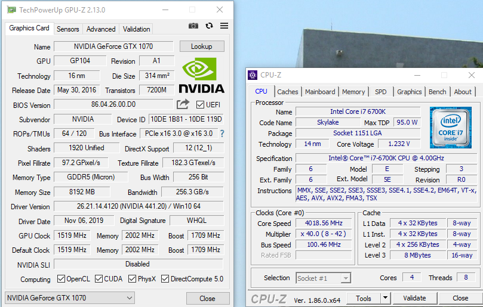This screenshot has height=307, width=483.
Task: Click the Core Voltage value 1.232 V
Action: click(399, 144)
